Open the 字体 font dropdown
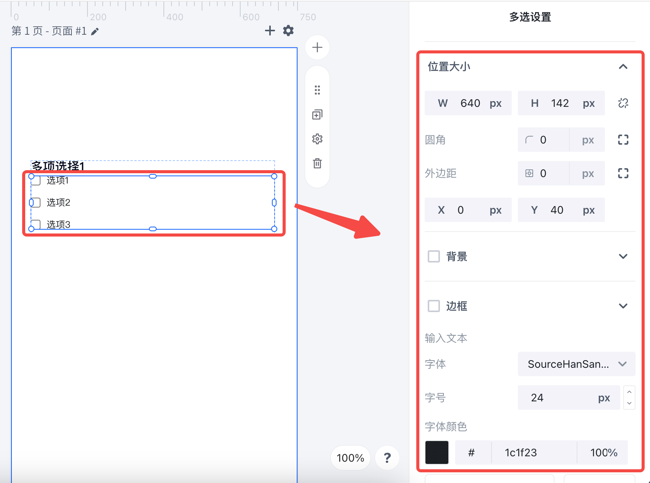650x483 pixels. coord(577,364)
